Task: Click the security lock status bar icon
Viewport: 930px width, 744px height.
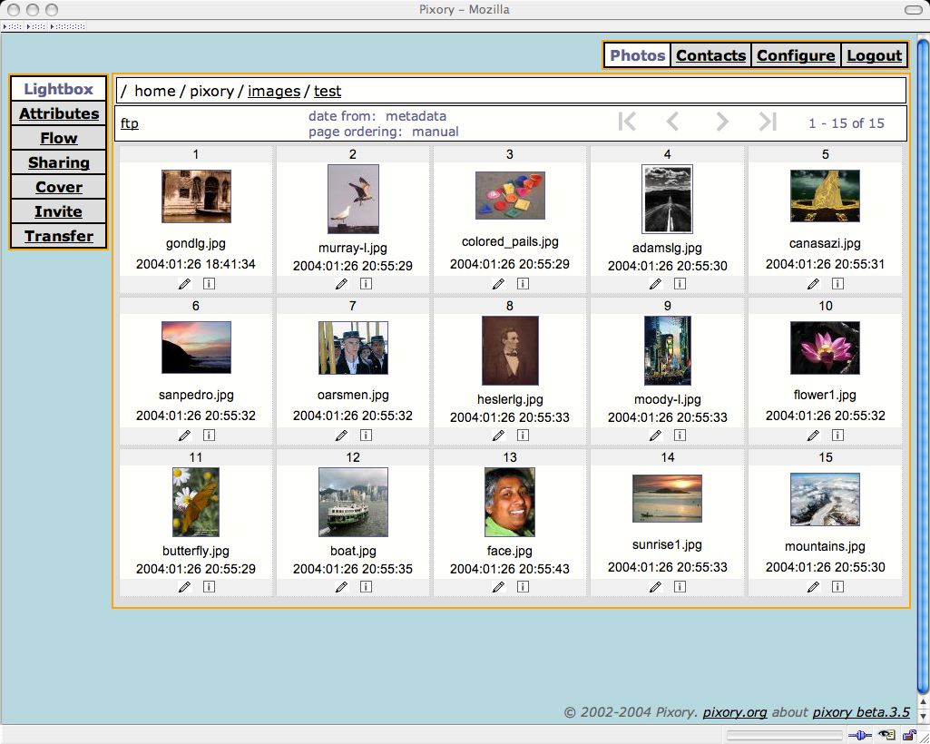Action: pos(908,735)
